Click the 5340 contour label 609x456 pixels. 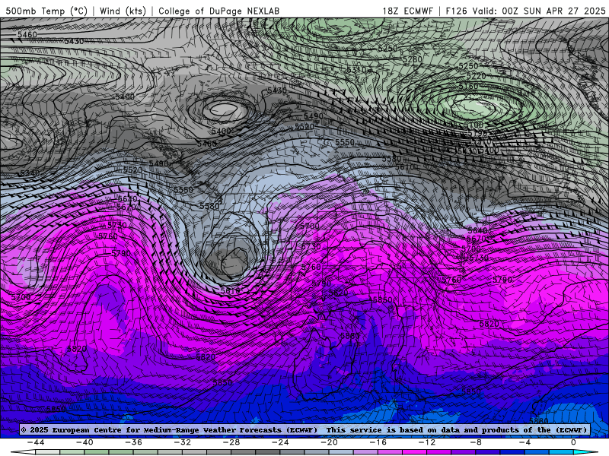pos(30,173)
